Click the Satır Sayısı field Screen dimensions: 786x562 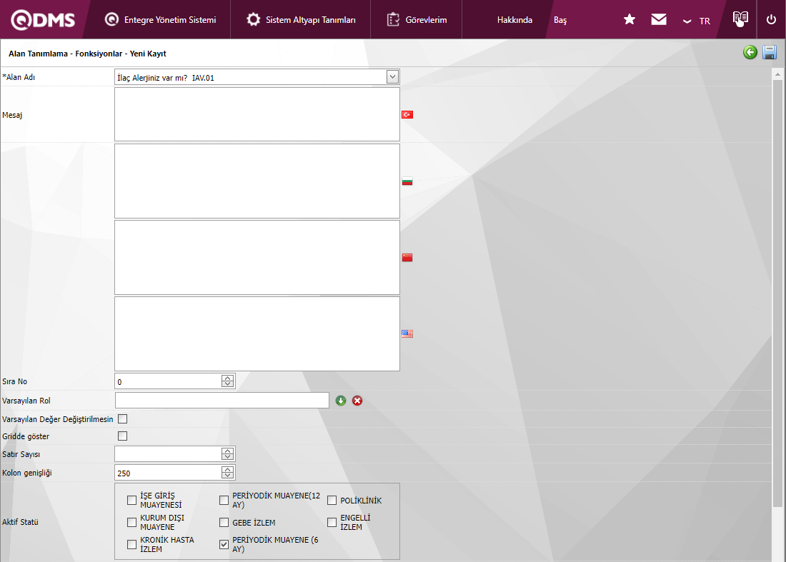(168, 453)
